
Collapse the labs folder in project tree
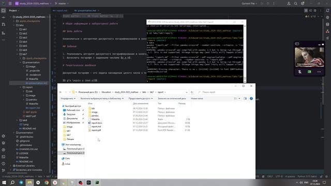[x=14, y=25]
